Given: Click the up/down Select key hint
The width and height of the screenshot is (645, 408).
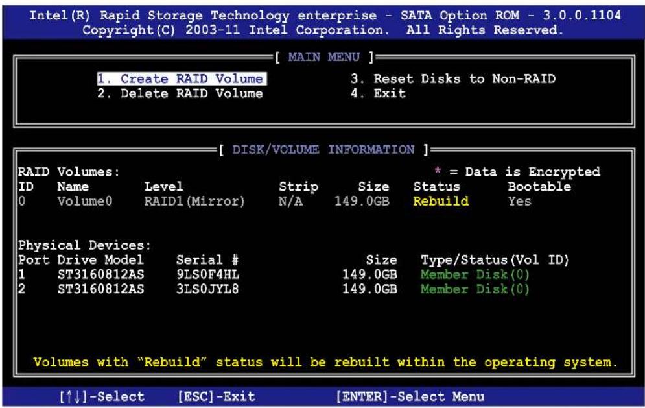Looking at the screenshot, I should (x=102, y=396).
